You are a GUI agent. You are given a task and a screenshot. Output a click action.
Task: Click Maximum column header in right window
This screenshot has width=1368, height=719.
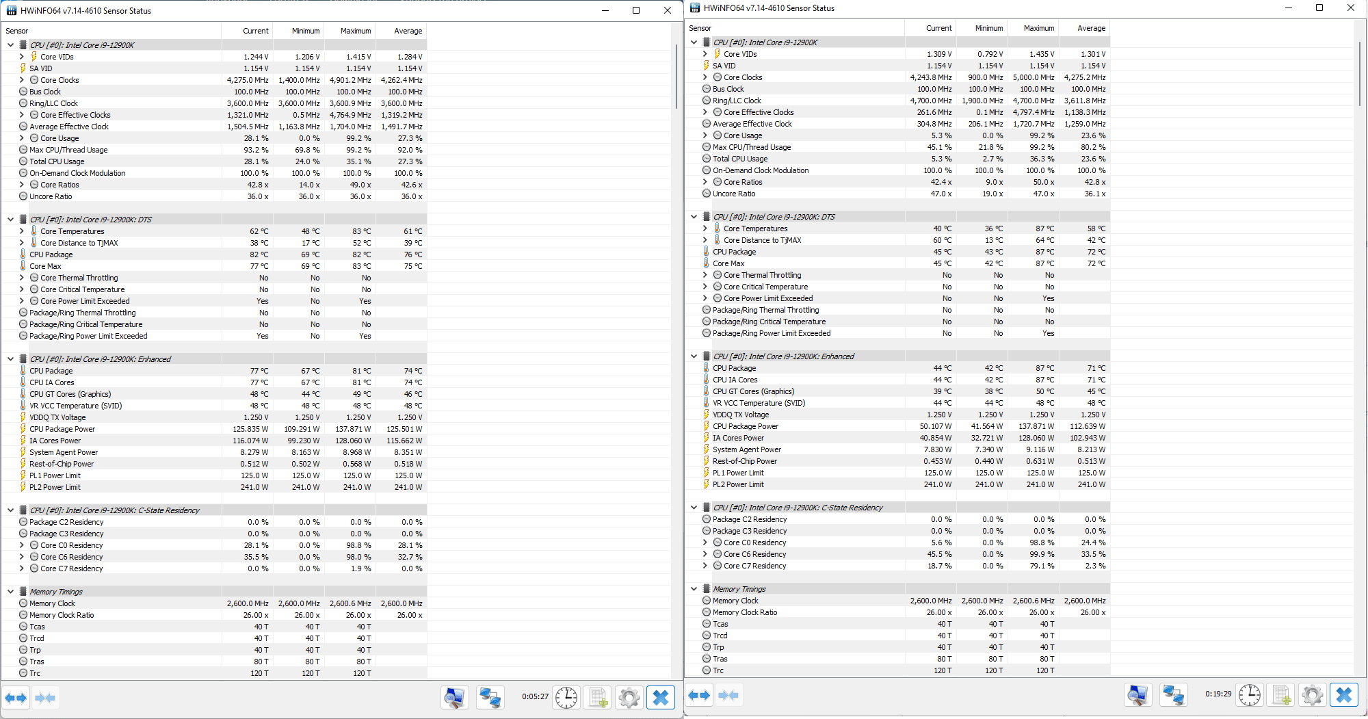pos(1033,28)
